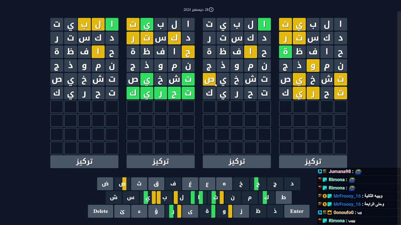Hit the Enter key on the on-screen keyboard
The width and height of the screenshot is (401, 225).
297,211
